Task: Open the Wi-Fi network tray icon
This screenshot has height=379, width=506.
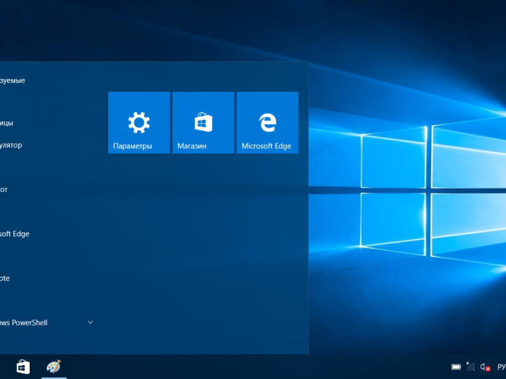Action: pyautogui.click(x=471, y=366)
